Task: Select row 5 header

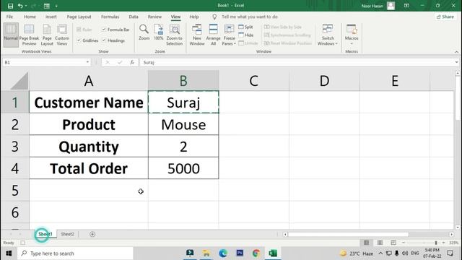Action: (15, 191)
